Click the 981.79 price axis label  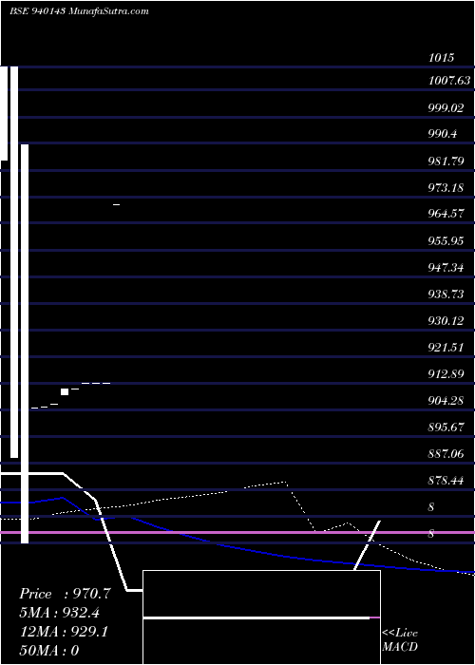pyautogui.click(x=446, y=161)
